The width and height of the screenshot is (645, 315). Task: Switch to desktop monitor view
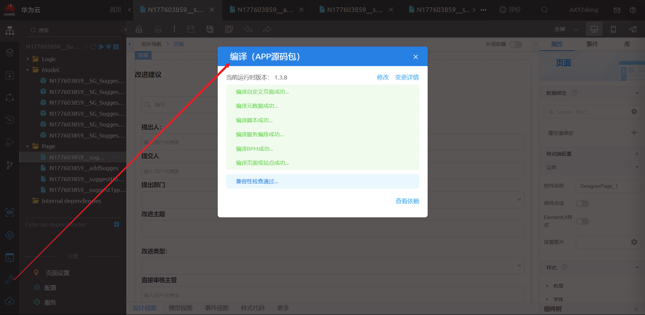[594, 29]
